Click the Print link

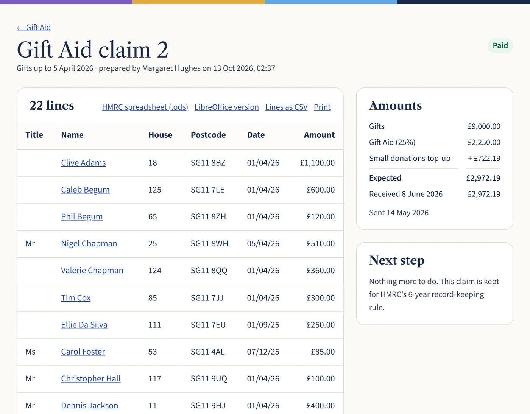322,107
